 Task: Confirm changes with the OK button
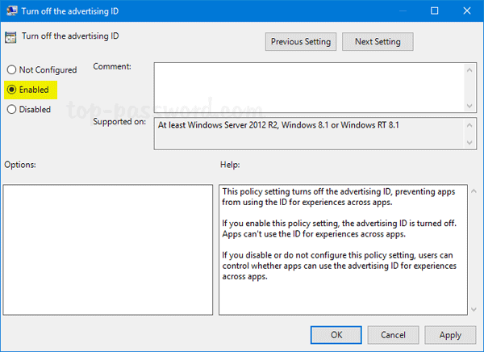(336, 334)
